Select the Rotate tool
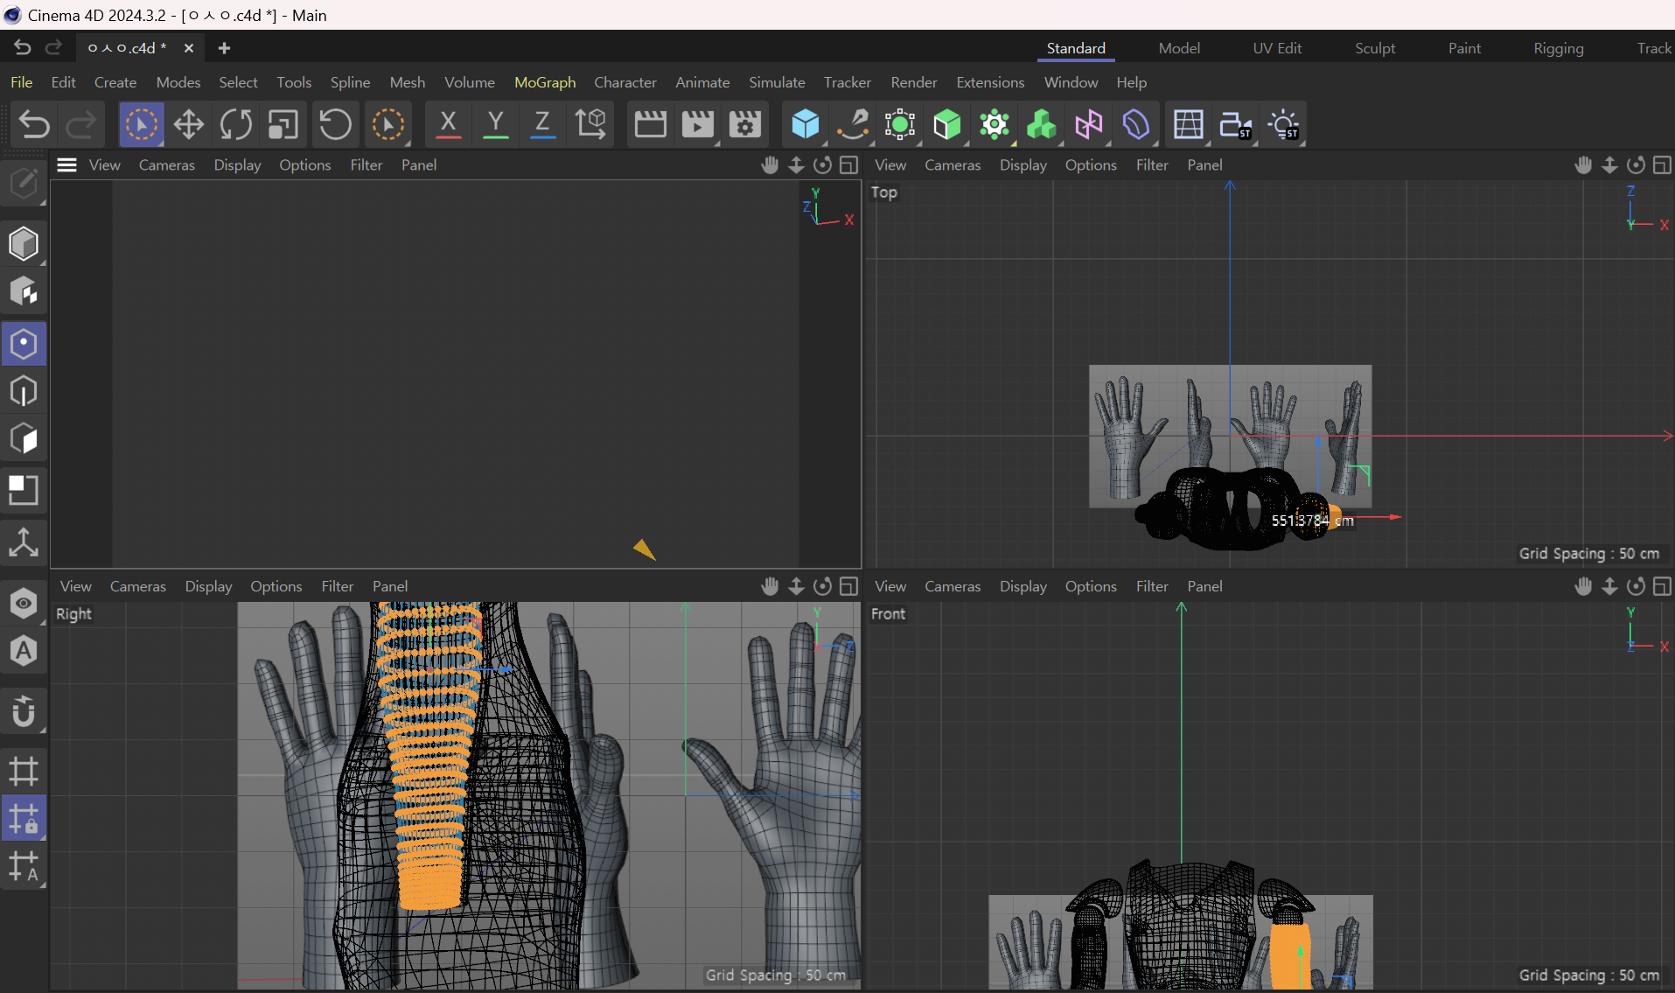The height and width of the screenshot is (993, 1675). (x=235, y=125)
